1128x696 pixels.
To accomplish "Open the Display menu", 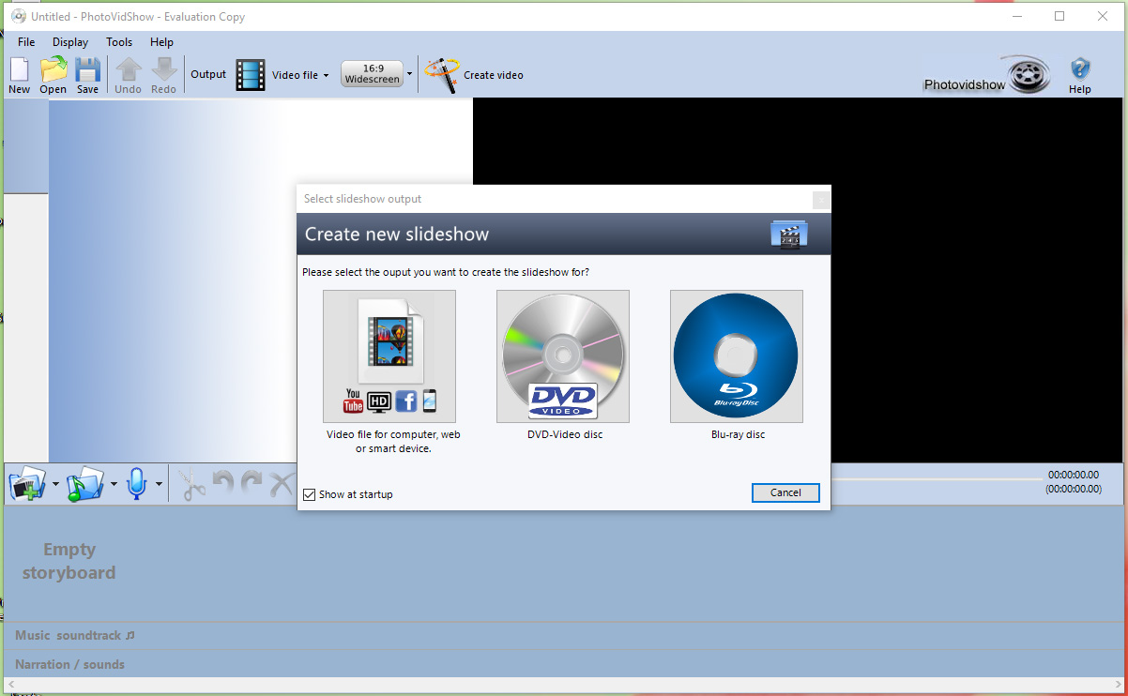I will pyautogui.click(x=70, y=42).
